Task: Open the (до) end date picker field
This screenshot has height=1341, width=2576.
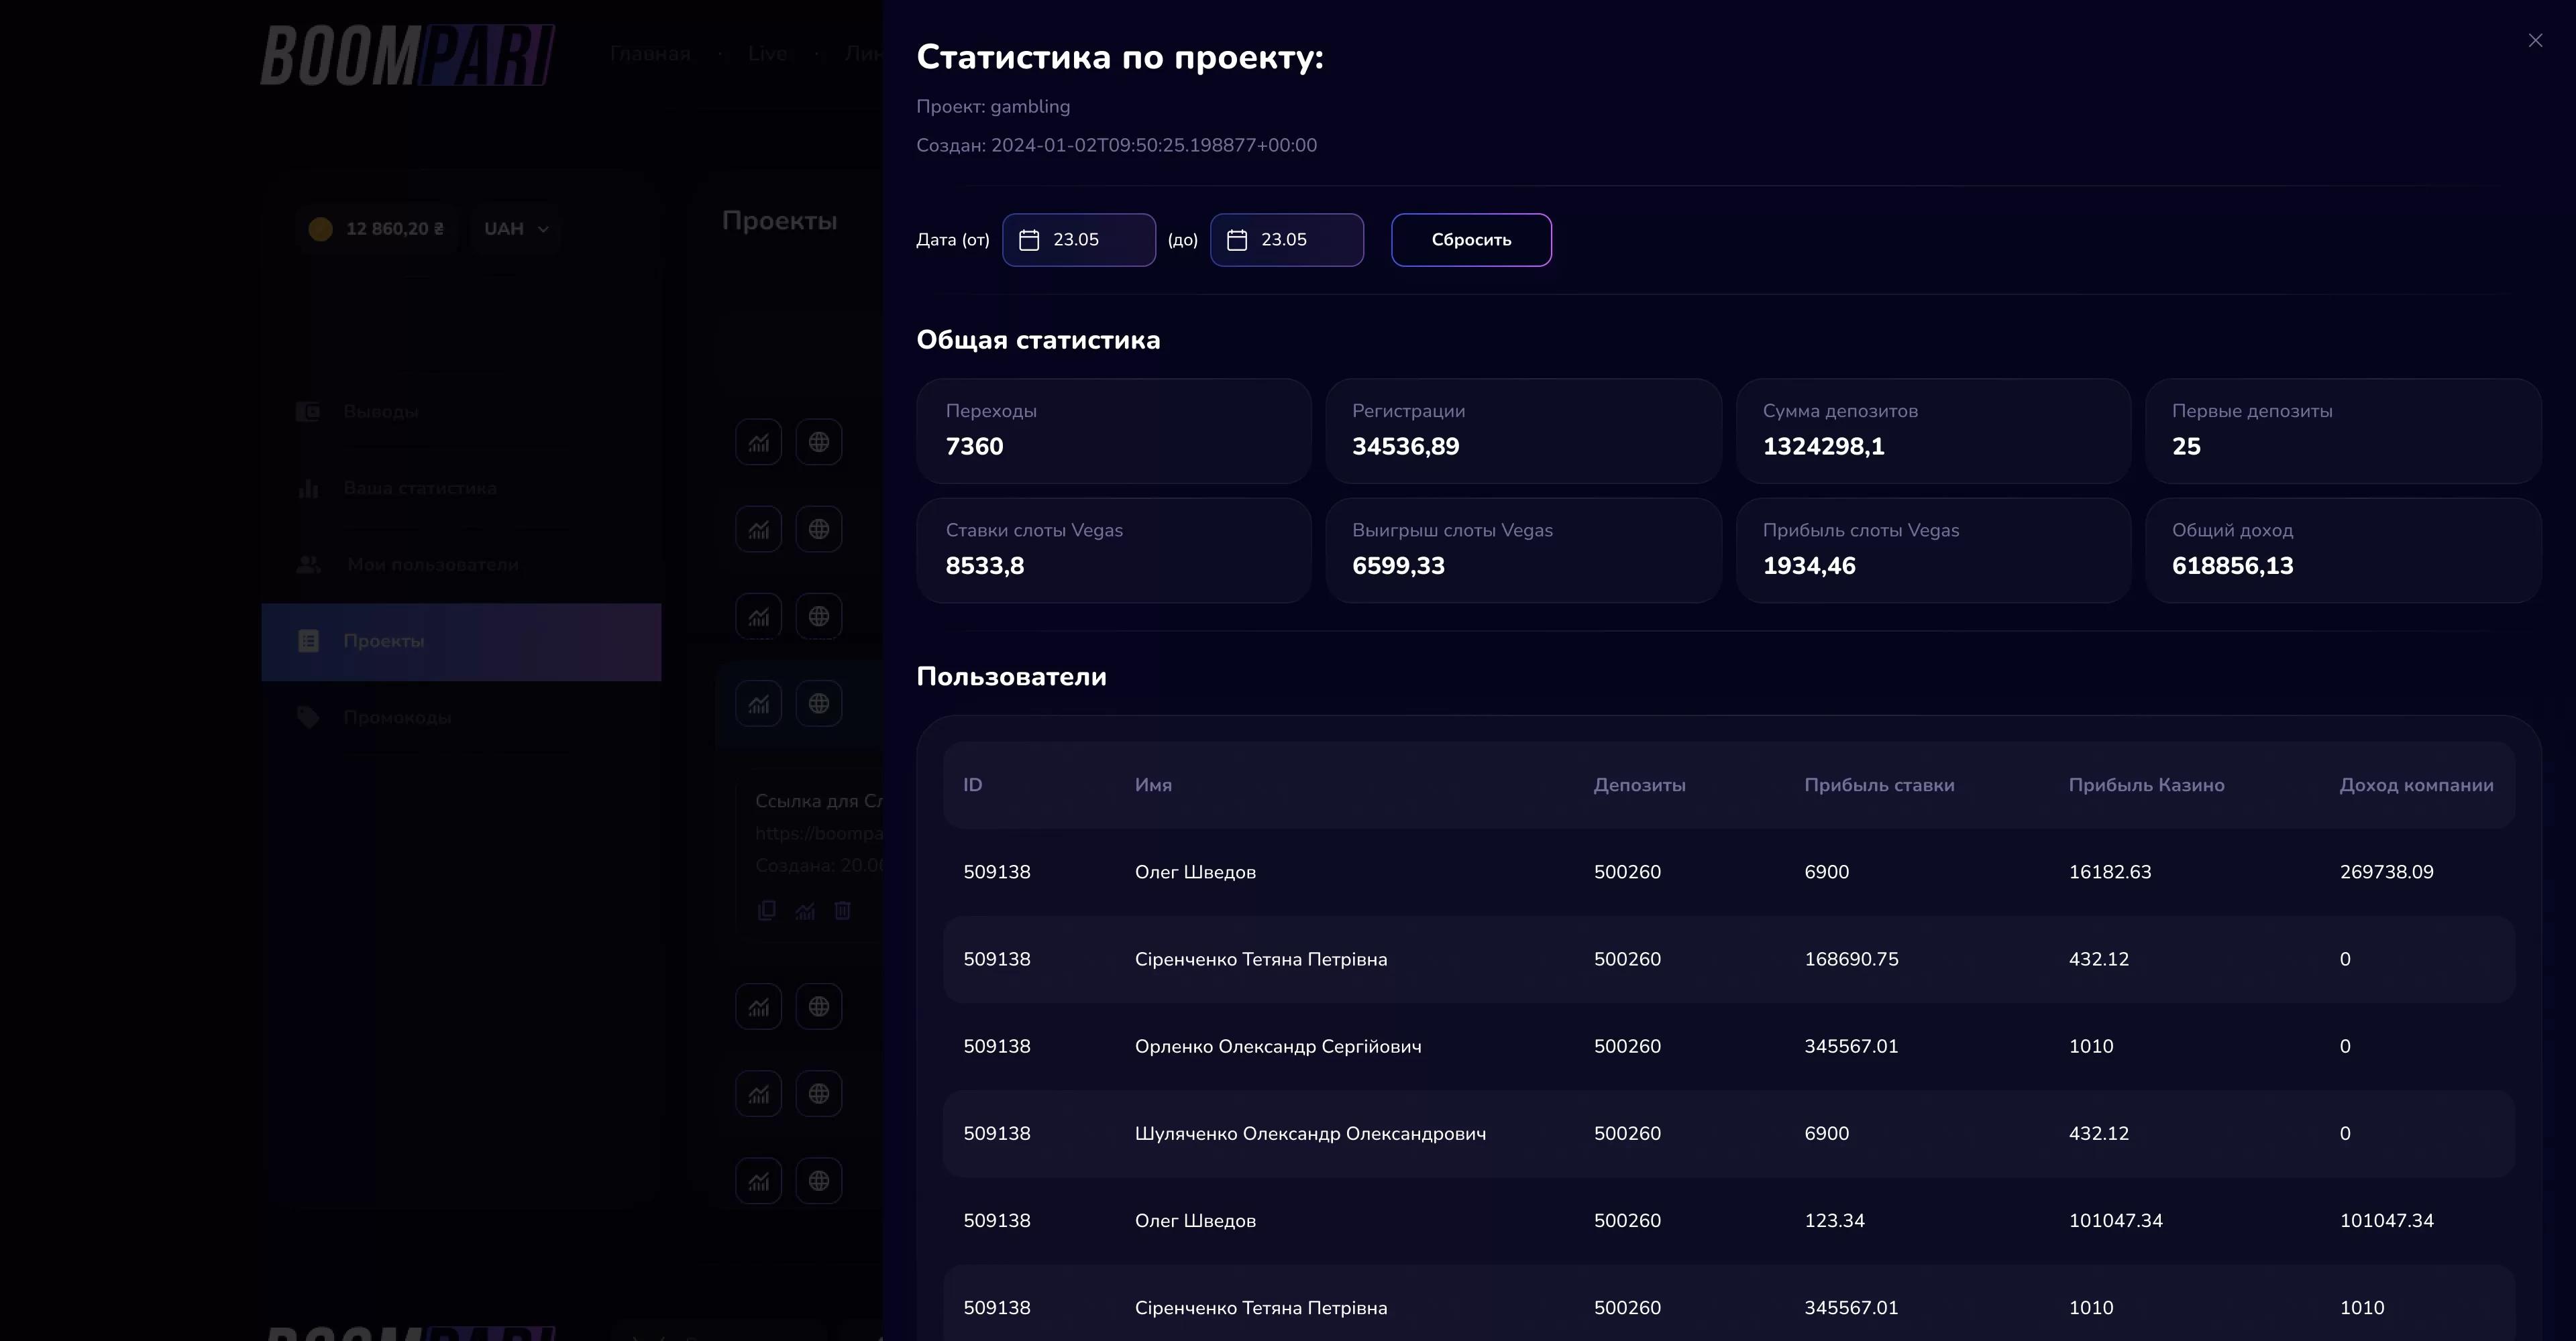Action: pyautogui.click(x=1287, y=240)
